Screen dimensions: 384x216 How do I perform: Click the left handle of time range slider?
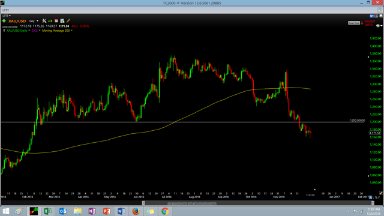143,203
